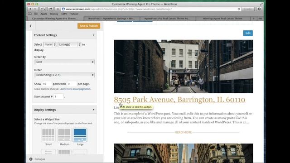Open the Listing(s) post type dropdown
The width and height of the screenshot is (290, 163).
[x=69, y=44]
